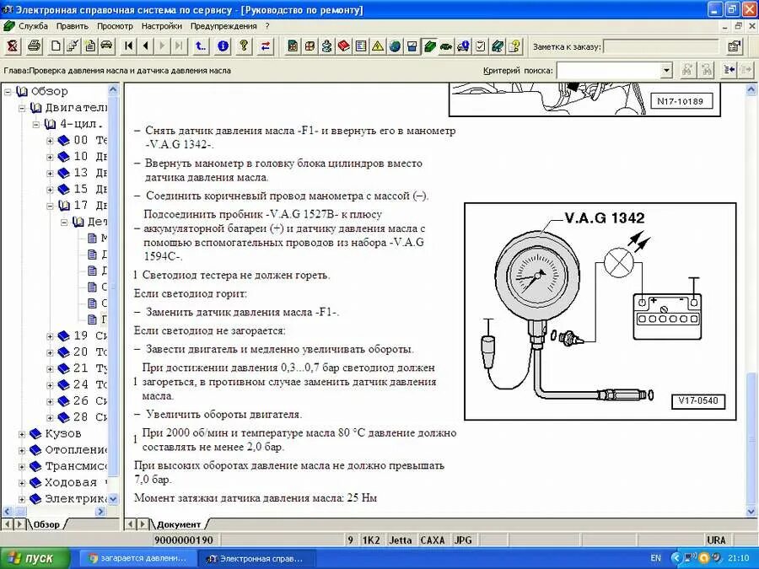Click the CAXA status bar entry
This screenshot has width=759, height=569.
(433, 540)
